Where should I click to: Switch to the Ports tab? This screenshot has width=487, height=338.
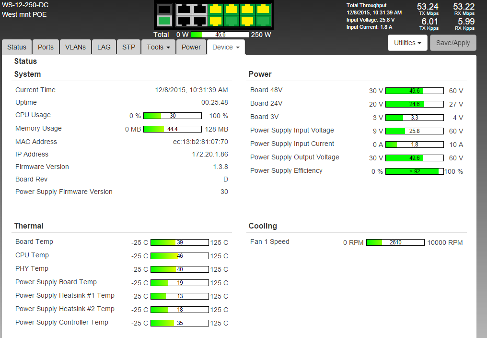point(46,47)
